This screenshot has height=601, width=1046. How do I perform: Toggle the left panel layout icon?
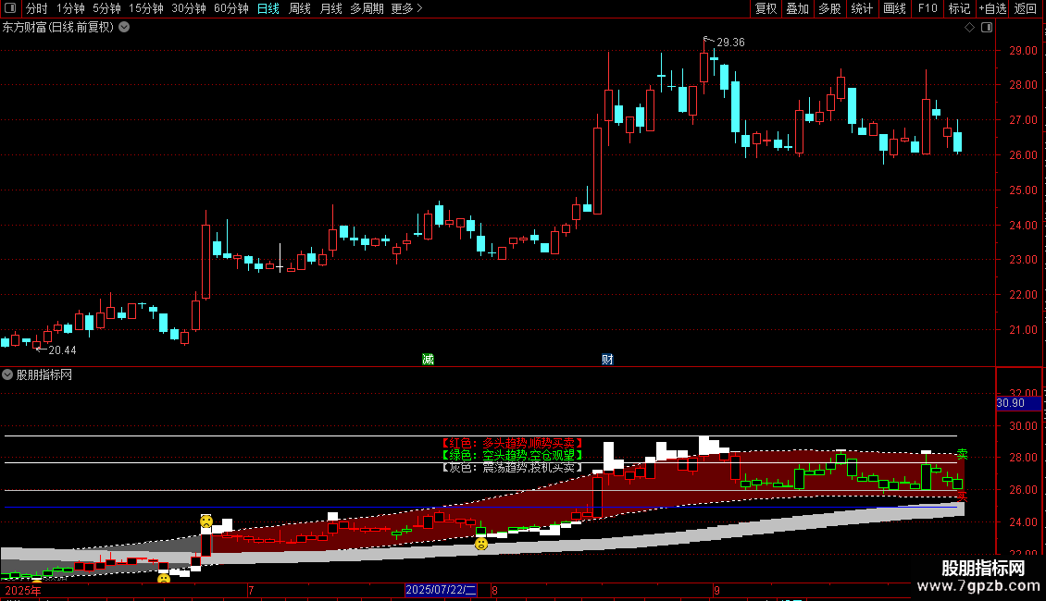[10, 8]
